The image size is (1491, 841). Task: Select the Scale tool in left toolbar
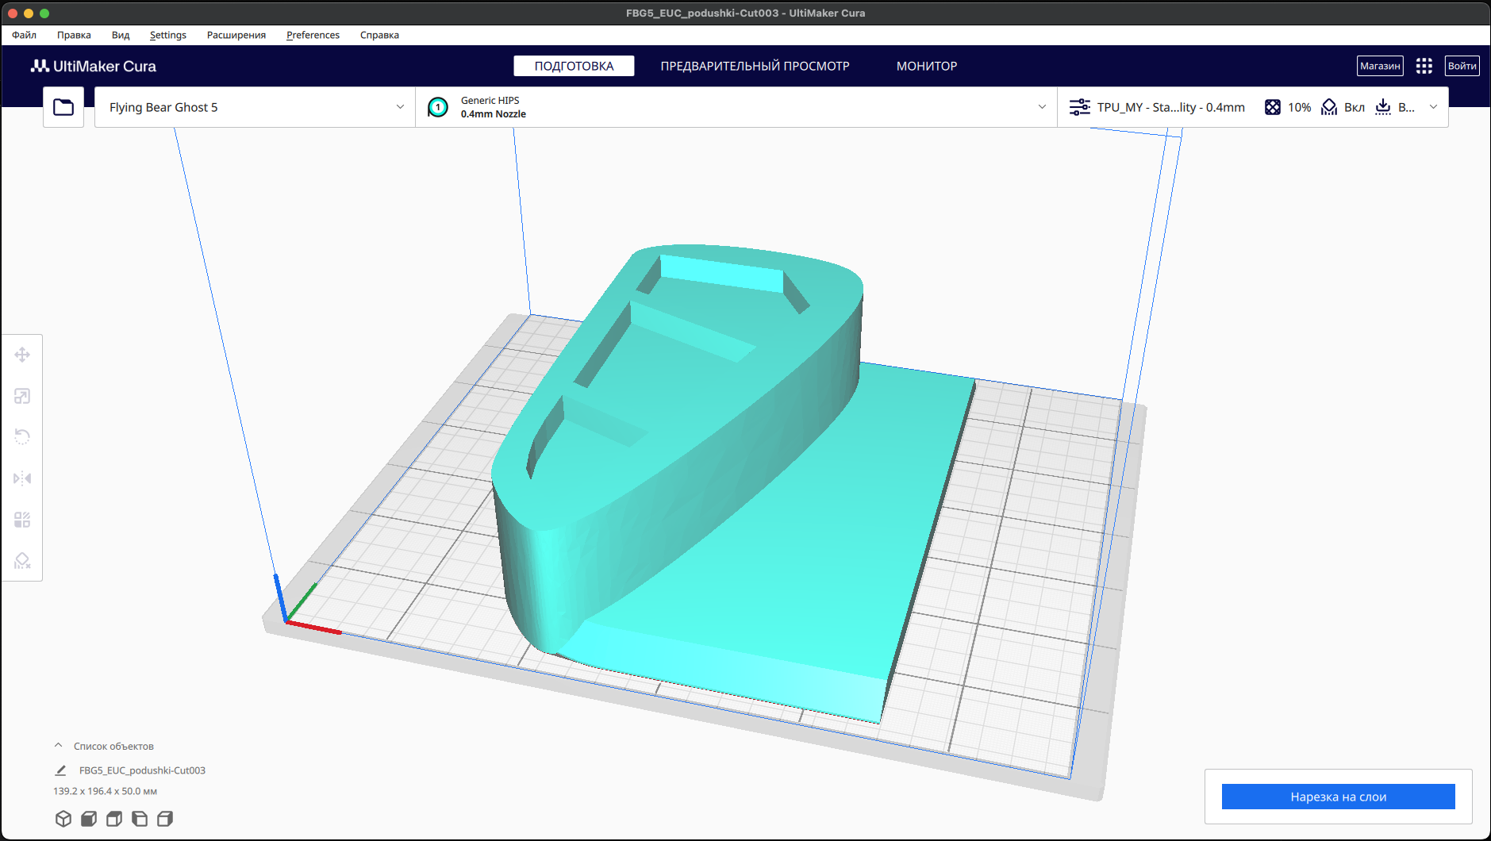(22, 396)
